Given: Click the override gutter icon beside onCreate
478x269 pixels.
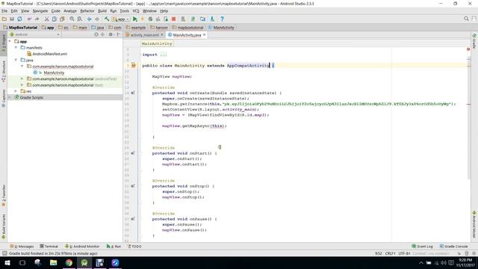Looking at the screenshot, I should (133, 93).
